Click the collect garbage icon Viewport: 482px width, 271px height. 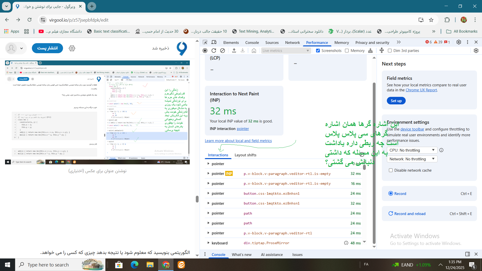[x=370, y=51]
